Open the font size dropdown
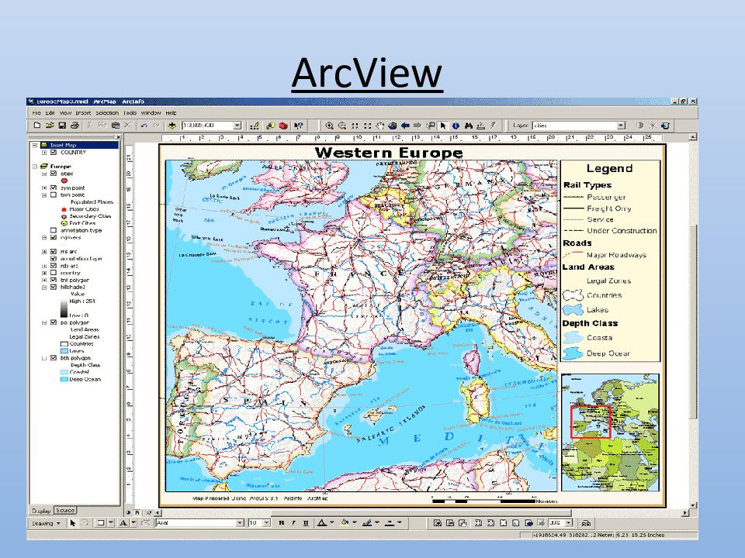745x558 pixels. pos(266,523)
